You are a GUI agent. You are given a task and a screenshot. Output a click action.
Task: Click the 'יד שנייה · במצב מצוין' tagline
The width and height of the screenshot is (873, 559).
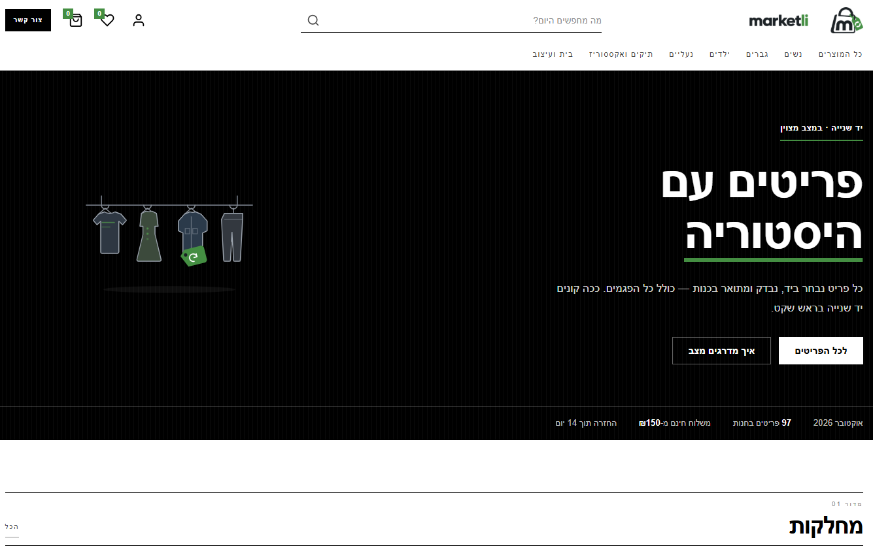[x=821, y=127]
